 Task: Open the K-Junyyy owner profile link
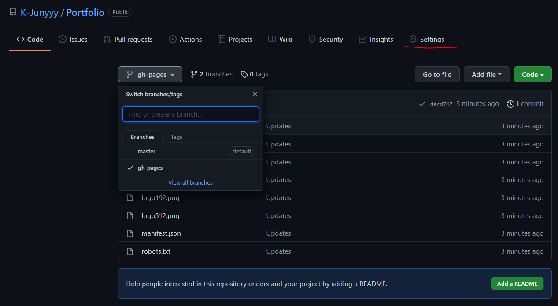39,12
